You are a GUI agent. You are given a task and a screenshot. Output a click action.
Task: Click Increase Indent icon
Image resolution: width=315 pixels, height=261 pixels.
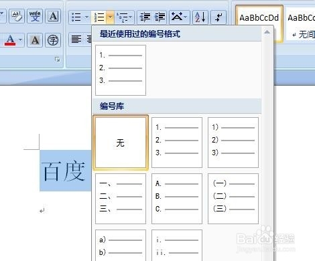160,17
